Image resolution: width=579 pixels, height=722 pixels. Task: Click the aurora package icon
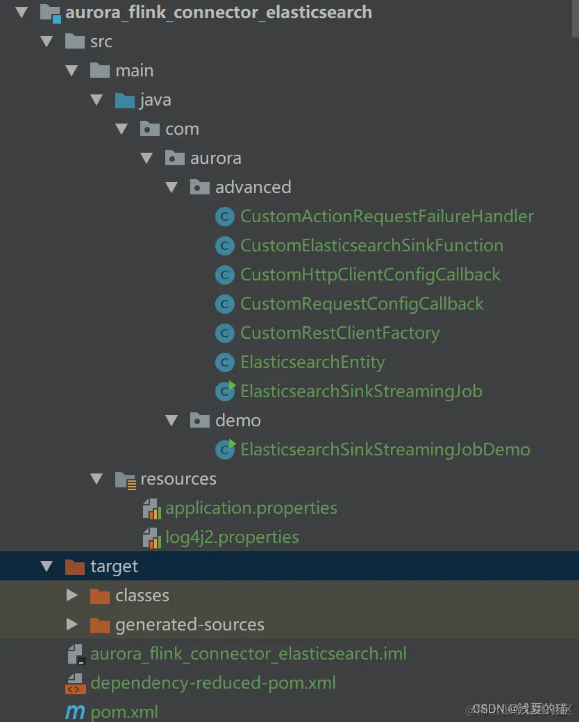point(174,158)
